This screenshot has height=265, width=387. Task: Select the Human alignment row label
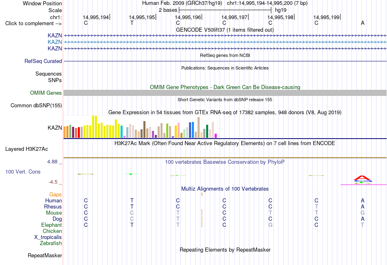pyautogui.click(x=53, y=201)
